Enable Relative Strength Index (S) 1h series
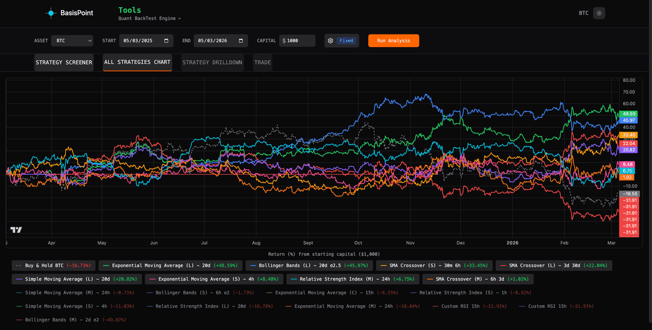Image resolution: width=652 pixels, height=330 pixels. point(462,293)
